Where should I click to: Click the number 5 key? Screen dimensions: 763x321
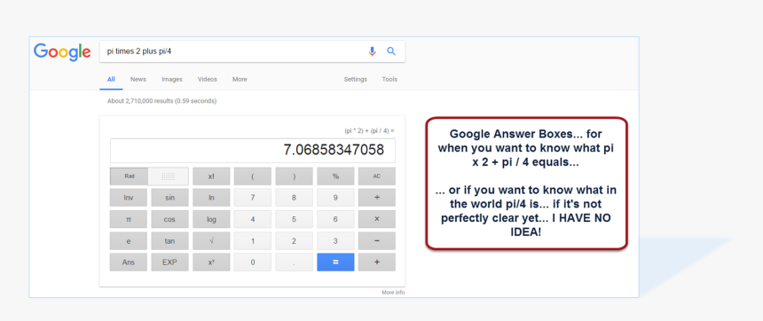pos(294,219)
